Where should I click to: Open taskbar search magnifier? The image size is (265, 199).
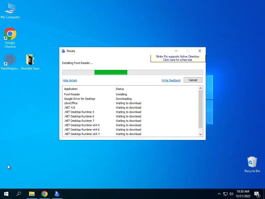pos(19,194)
